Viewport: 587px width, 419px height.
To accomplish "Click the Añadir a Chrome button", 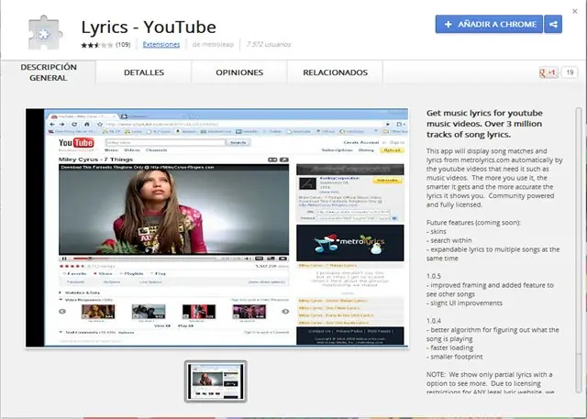I will (x=489, y=25).
